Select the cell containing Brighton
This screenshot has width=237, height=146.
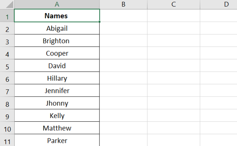(57, 41)
